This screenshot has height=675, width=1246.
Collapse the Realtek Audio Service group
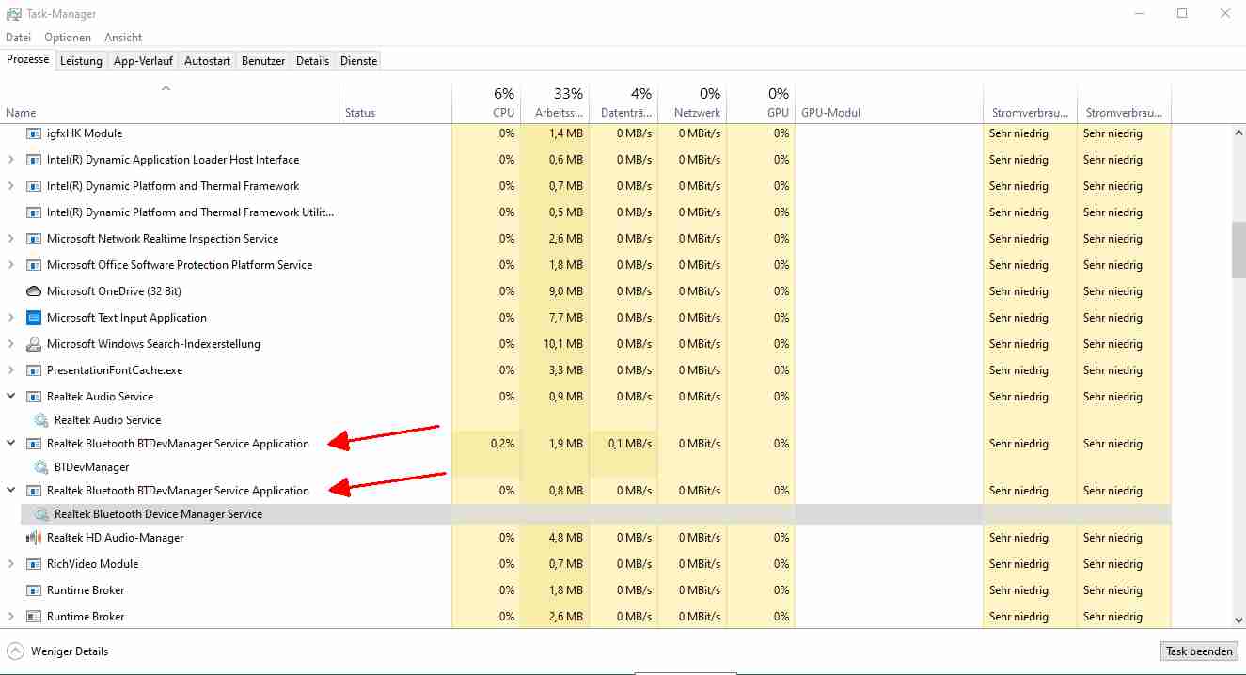pyautogui.click(x=11, y=397)
